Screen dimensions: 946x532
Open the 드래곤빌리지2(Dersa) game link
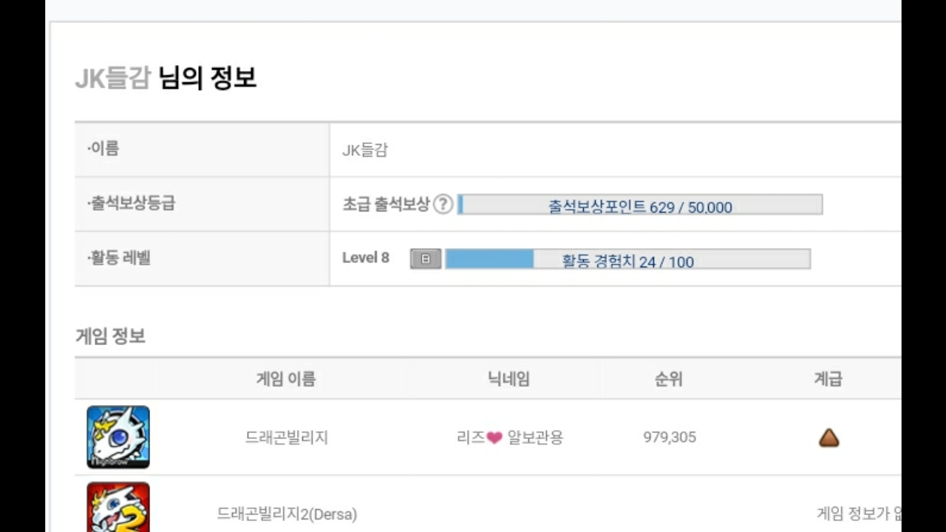click(x=287, y=514)
